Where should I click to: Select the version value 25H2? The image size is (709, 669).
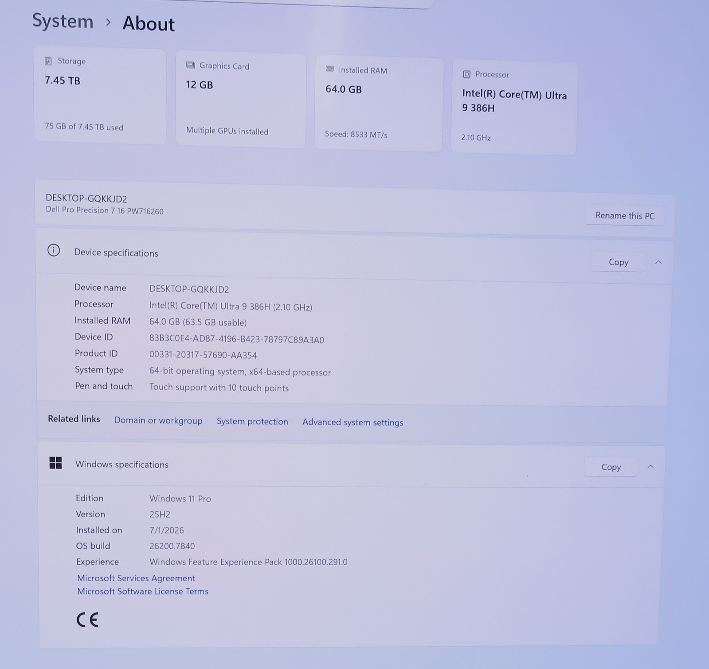click(160, 514)
